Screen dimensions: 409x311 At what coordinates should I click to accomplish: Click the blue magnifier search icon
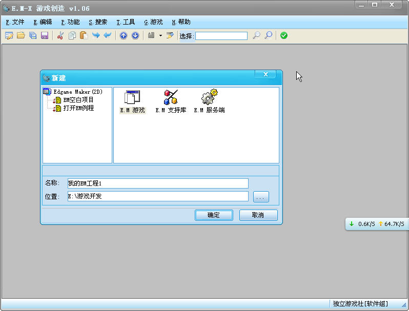click(268, 35)
